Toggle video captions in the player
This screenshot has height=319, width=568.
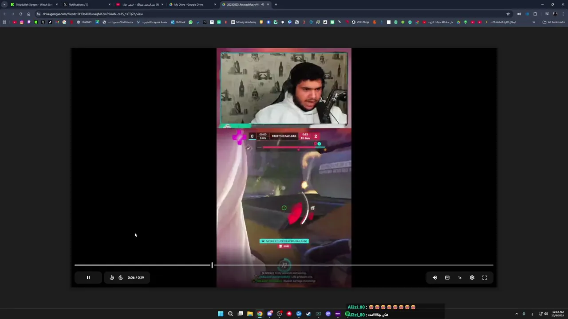click(x=447, y=278)
